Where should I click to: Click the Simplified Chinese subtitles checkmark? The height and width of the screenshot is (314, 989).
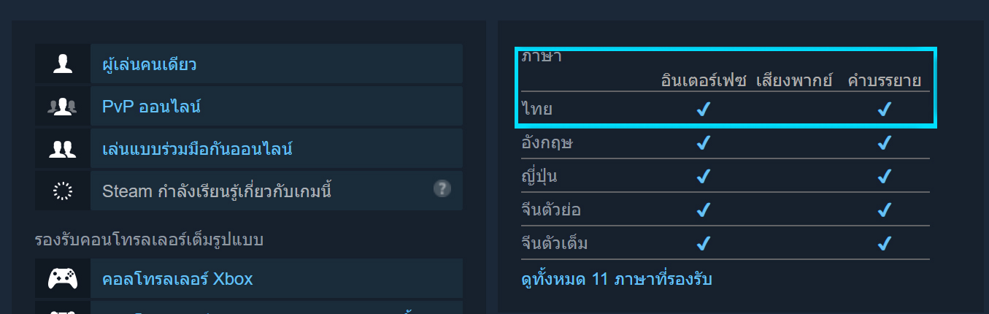pos(885,210)
